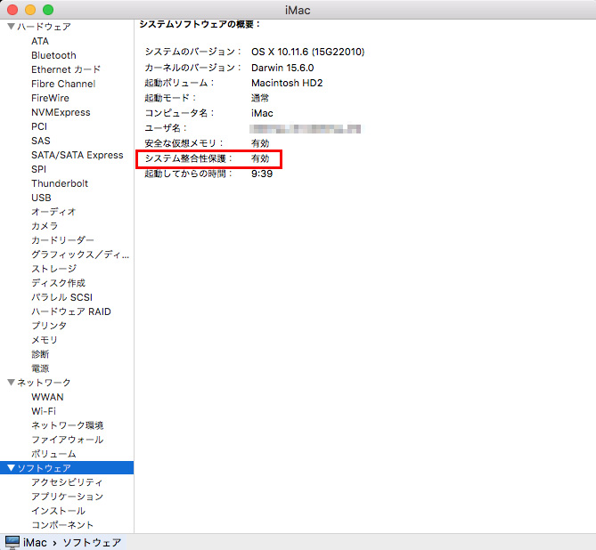The height and width of the screenshot is (550, 596).
Task: Click the 有効 value for 安全な仮想メモリ
Action: 260,143
